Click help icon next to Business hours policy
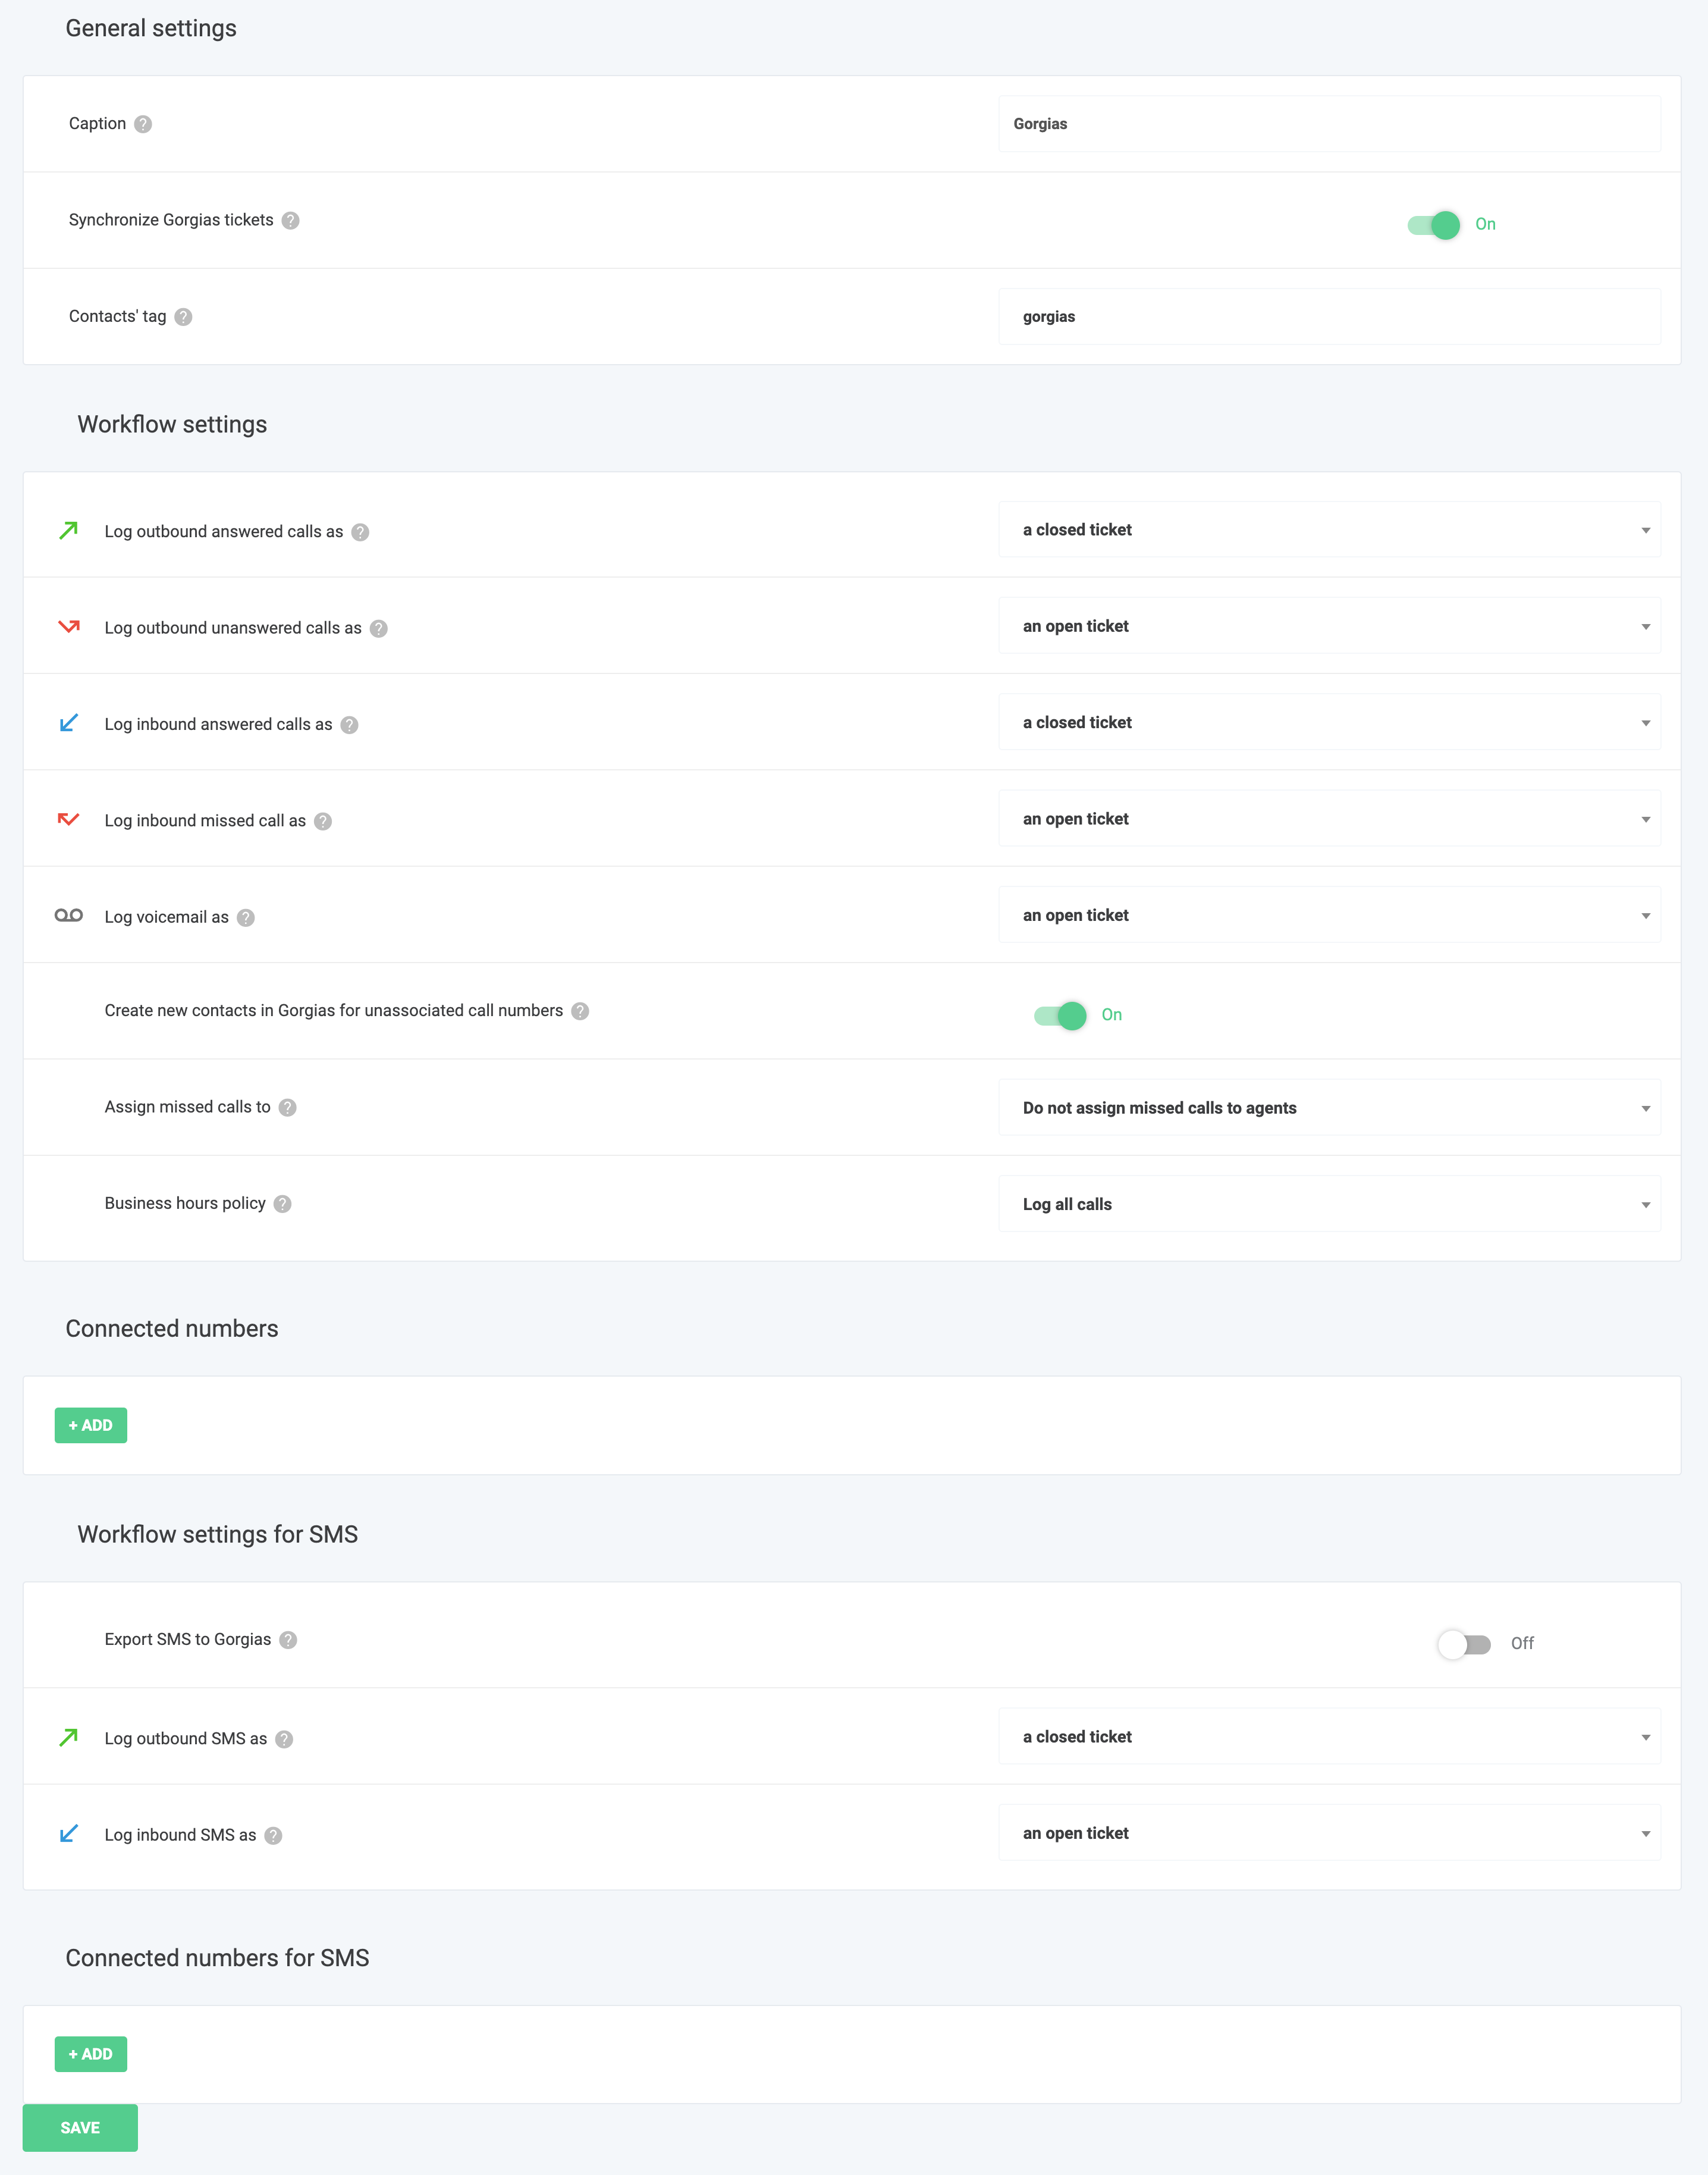The image size is (1708, 2175). 283,1204
